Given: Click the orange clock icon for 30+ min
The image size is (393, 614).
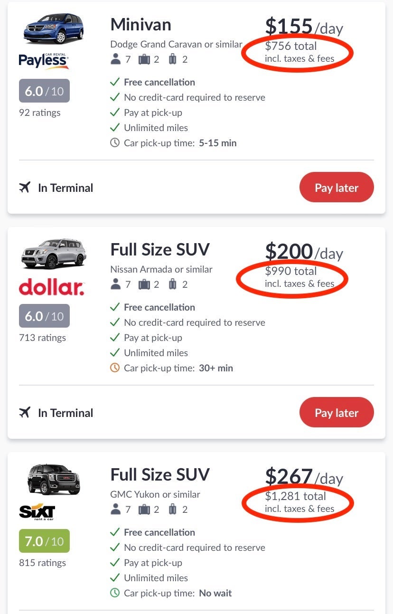Looking at the screenshot, I should [x=114, y=368].
